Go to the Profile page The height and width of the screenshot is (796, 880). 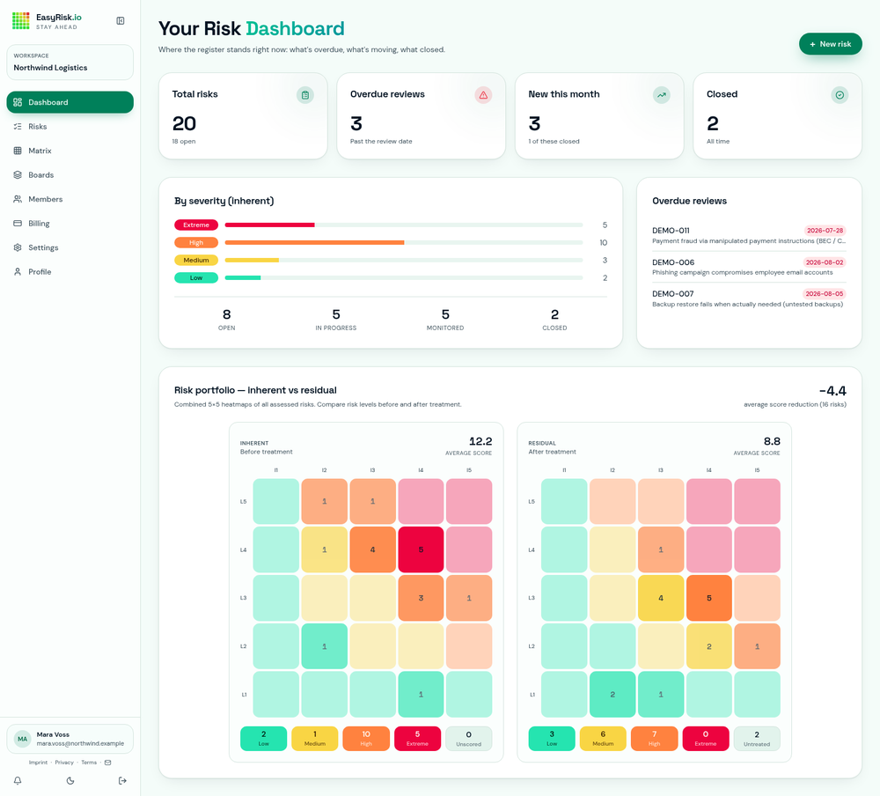tap(70, 271)
